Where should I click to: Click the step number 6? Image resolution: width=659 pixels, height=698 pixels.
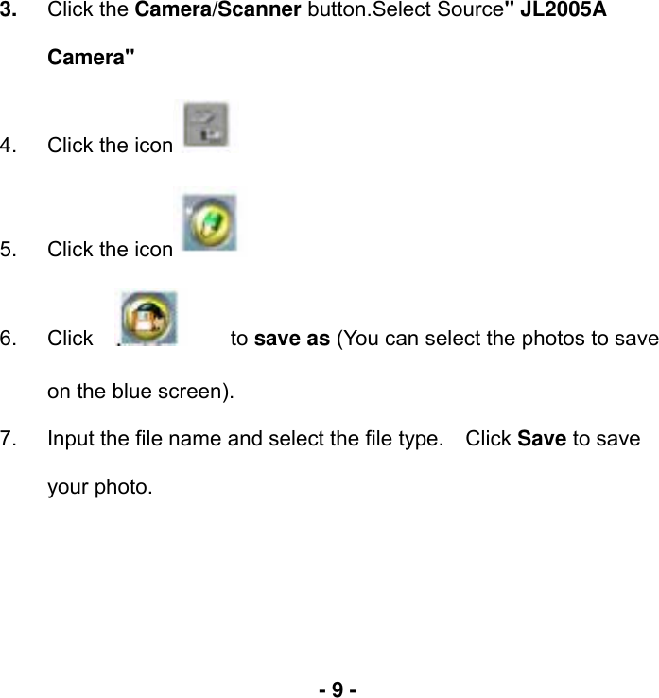tap(9, 339)
